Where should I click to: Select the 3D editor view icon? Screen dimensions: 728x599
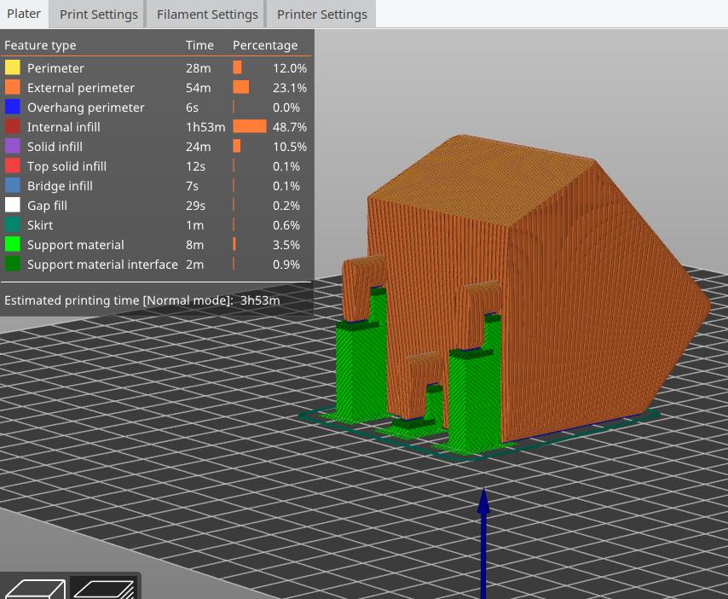tap(35, 588)
